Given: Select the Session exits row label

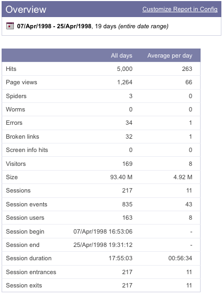Looking at the screenshot, I should (x=24, y=285).
